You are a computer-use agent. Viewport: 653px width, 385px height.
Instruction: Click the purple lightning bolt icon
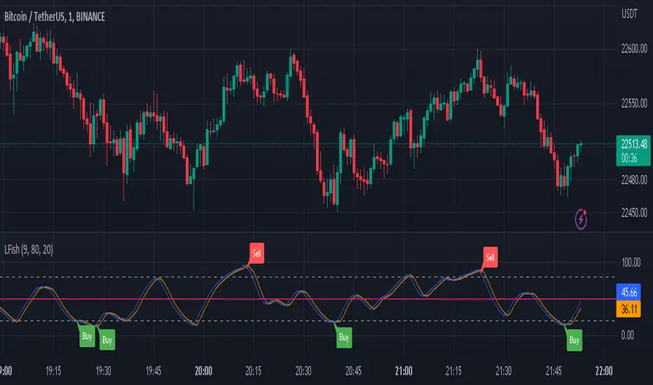(x=581, y=219)
